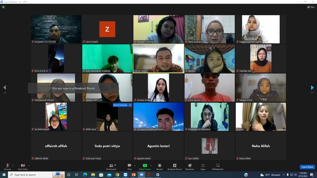This screenshot has width=317, height=178.
Task: Open PowerPoint from the taskbar
Action: (133, 175)
